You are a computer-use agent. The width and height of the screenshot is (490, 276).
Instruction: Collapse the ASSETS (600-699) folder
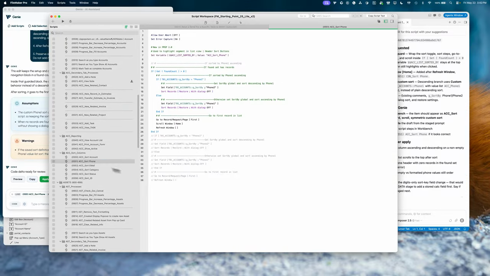point(58,182)
